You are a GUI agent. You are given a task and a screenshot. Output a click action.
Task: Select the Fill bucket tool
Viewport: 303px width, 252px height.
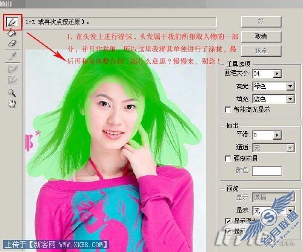click(12, 33)
